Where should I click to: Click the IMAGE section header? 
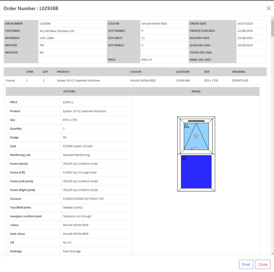pos(196,91)
